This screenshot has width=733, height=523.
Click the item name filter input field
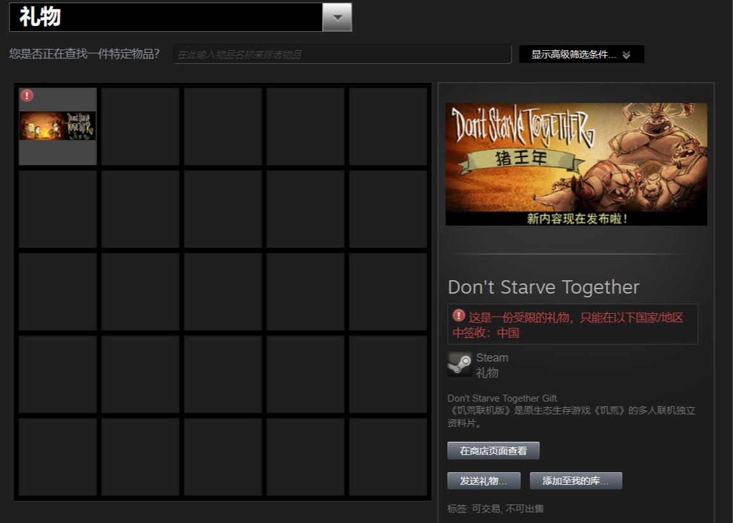342,54
